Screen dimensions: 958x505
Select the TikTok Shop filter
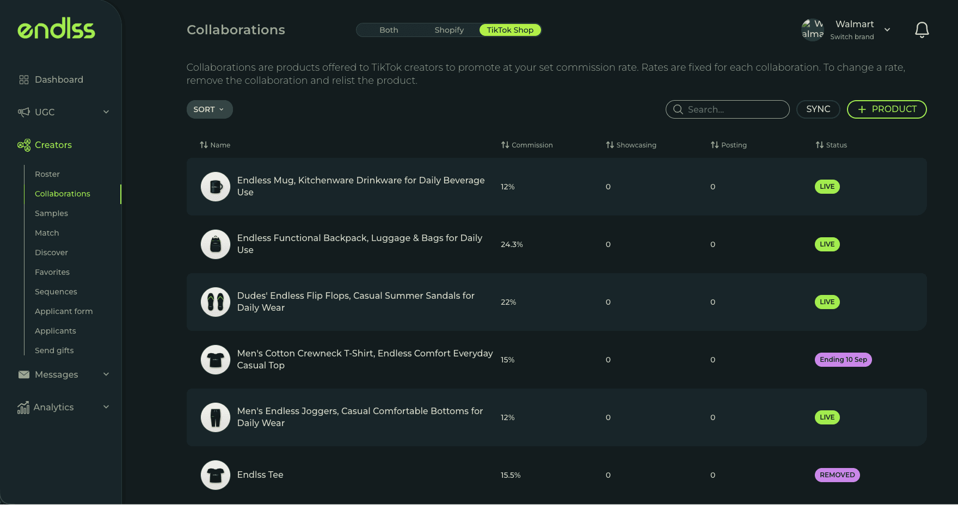click(510, 30)
